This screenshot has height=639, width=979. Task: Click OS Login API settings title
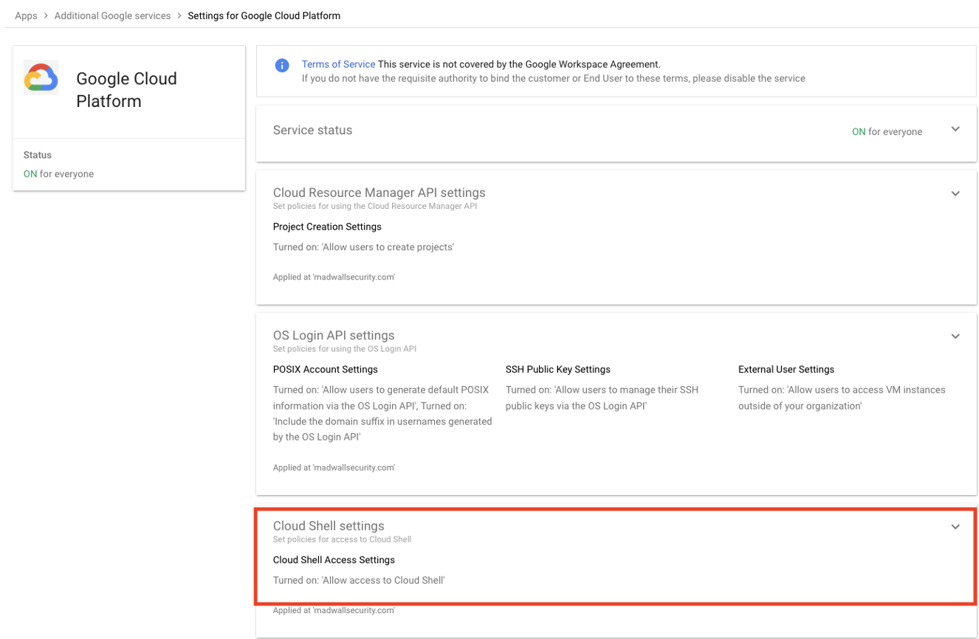pos(334,335)
